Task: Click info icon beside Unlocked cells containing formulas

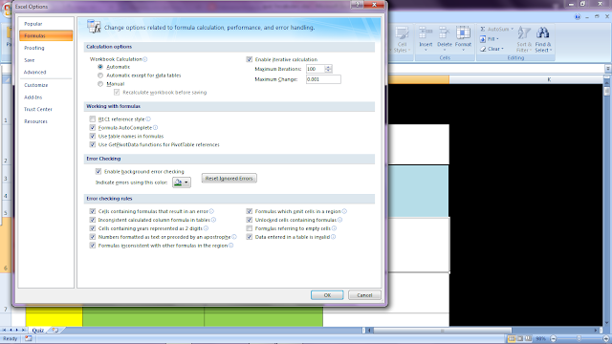Action: tap(340, 220)
